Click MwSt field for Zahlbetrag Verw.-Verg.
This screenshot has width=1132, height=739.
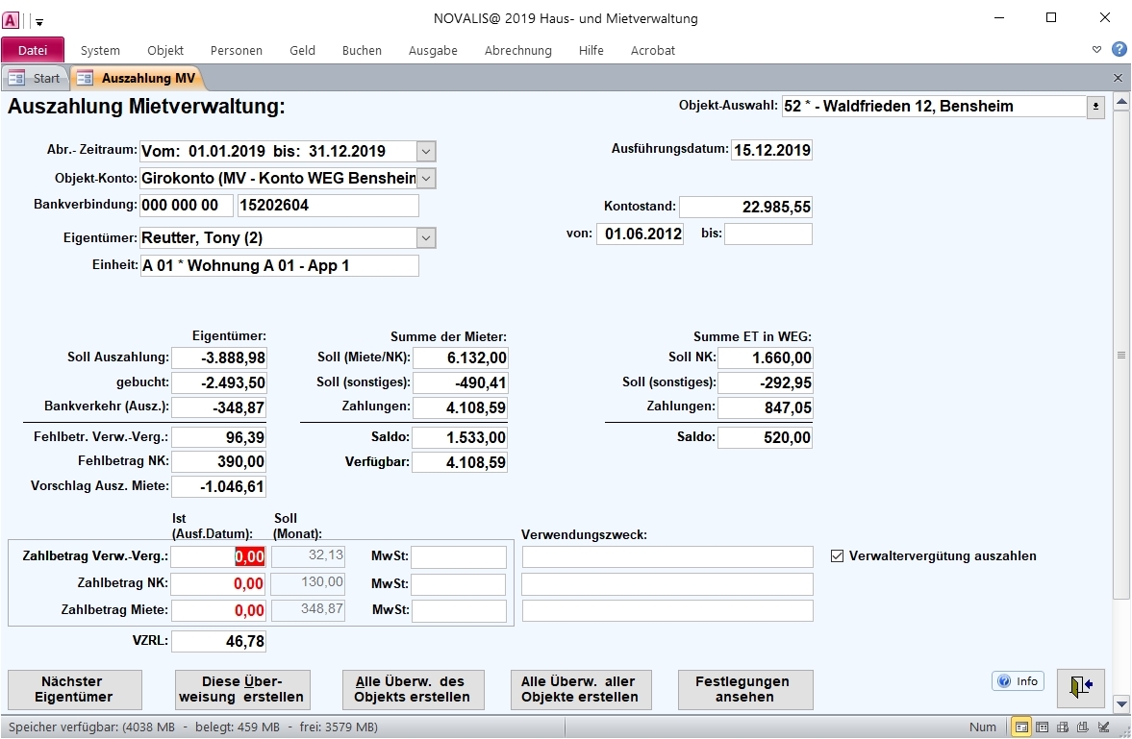(459, 556)
